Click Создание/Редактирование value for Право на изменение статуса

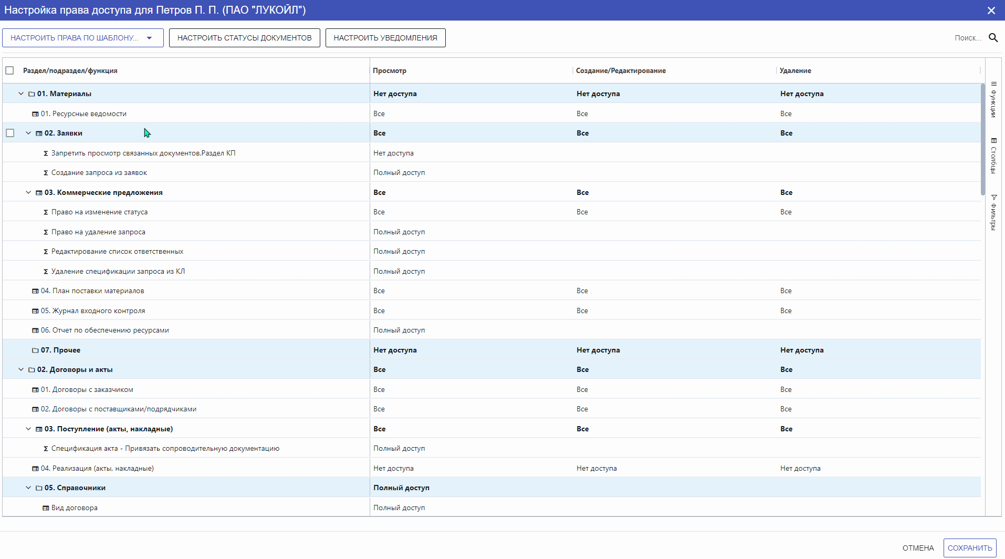tap(582, 212)
